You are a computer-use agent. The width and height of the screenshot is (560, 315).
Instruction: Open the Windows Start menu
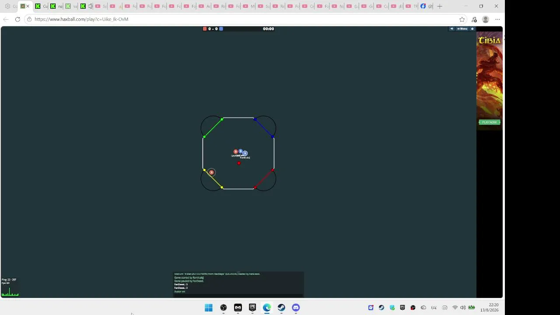209,308
